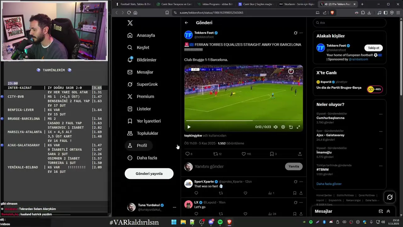This screenshot has height=227, width=403.
Task: Repost the Tekkers Foot post
Action: (x=216, y=154)
